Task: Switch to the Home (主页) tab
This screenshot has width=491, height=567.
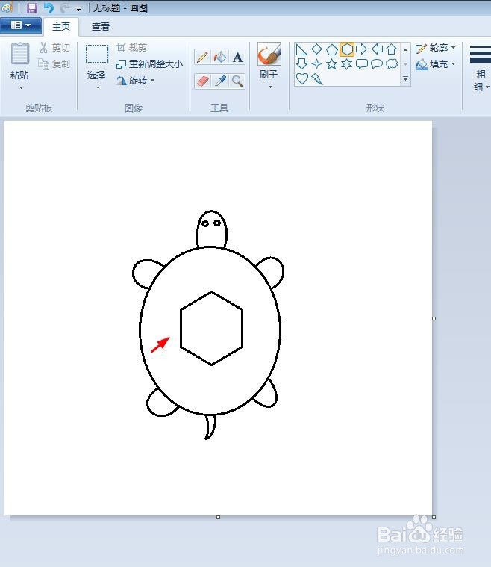Action: (61, 27)
